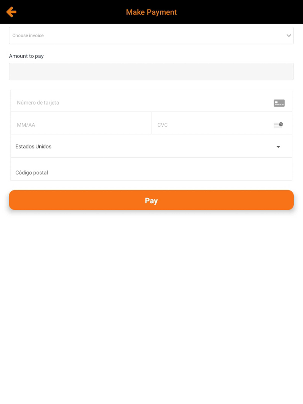Click the 'Make Payment' header title
The height and width of the screenshot is (404, 303).
[x=151, y=12]
